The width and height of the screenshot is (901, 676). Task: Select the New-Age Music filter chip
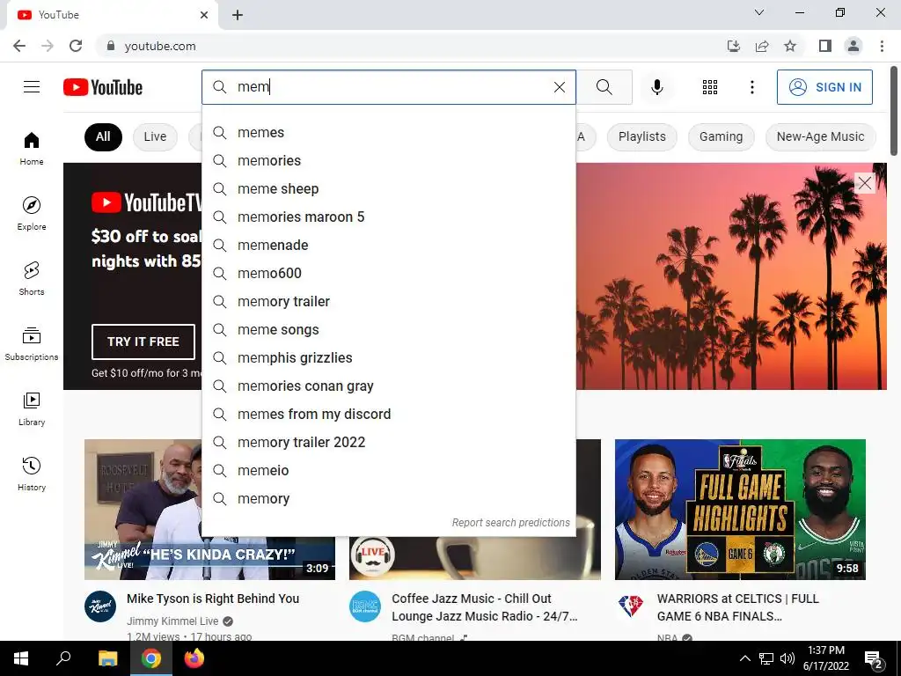click(x=821, y=136)
